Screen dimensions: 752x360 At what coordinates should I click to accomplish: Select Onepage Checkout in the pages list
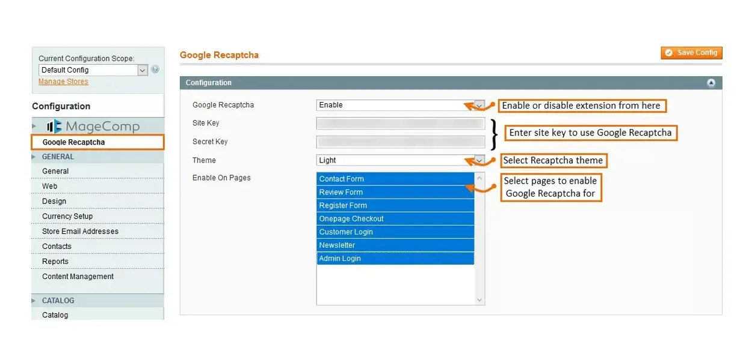(x=395, y=218)
